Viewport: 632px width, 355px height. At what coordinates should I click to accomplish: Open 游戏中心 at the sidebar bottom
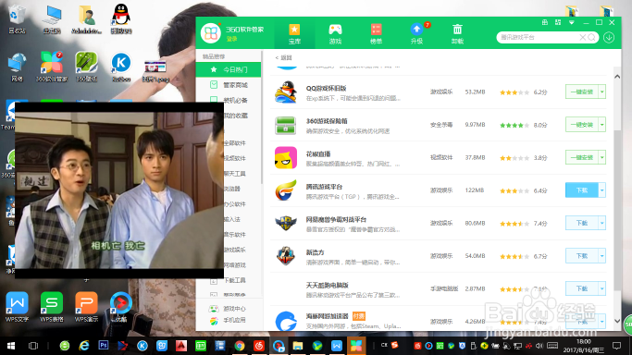229,309
